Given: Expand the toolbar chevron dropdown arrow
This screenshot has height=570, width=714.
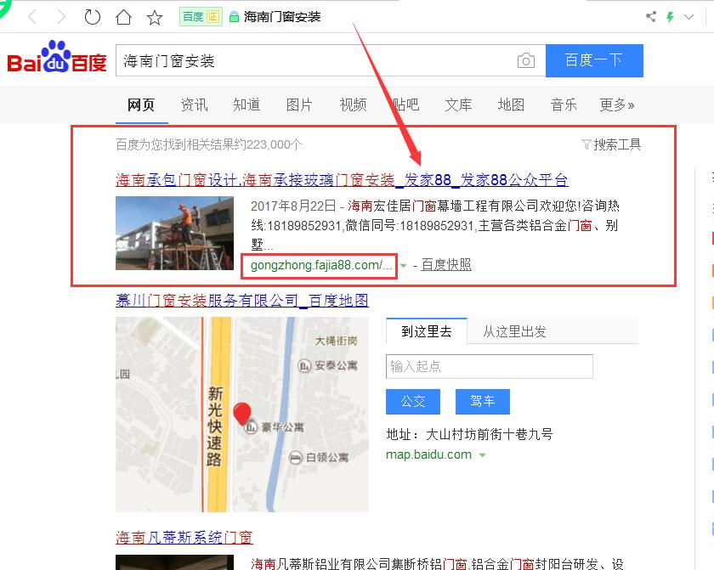Looking at the screenshot, I should [688, 17].
